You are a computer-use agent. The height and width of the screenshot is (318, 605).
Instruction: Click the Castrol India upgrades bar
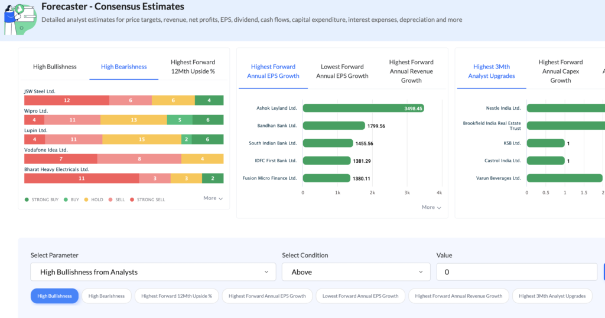point(545,160)
